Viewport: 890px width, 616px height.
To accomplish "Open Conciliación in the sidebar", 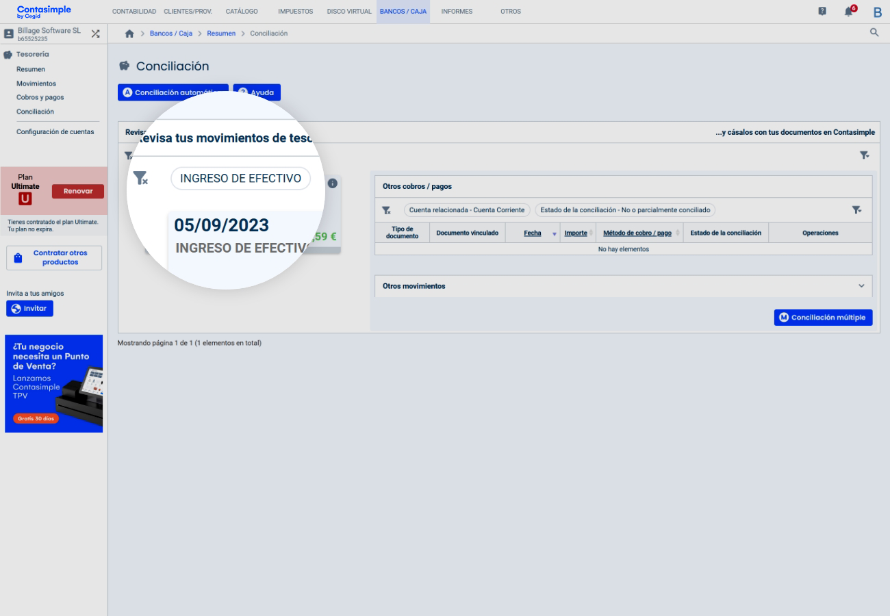I will 35,112.
